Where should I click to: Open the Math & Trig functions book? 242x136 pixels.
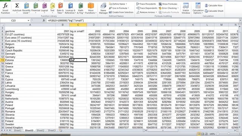81,8
